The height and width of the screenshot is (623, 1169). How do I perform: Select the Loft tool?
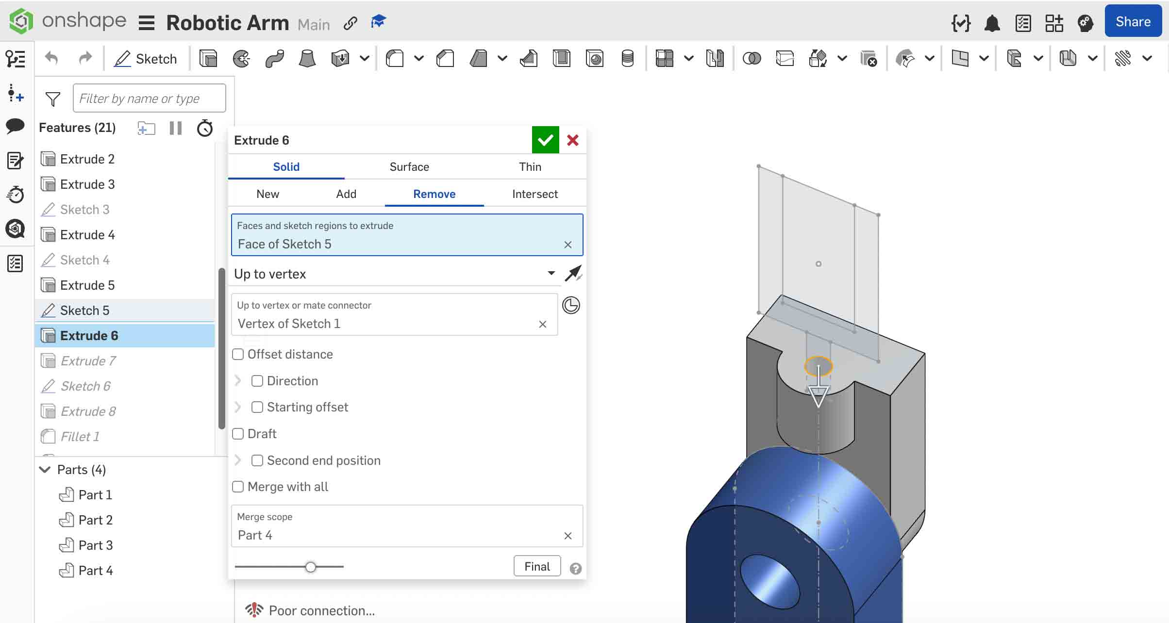[x=306, y=58]
